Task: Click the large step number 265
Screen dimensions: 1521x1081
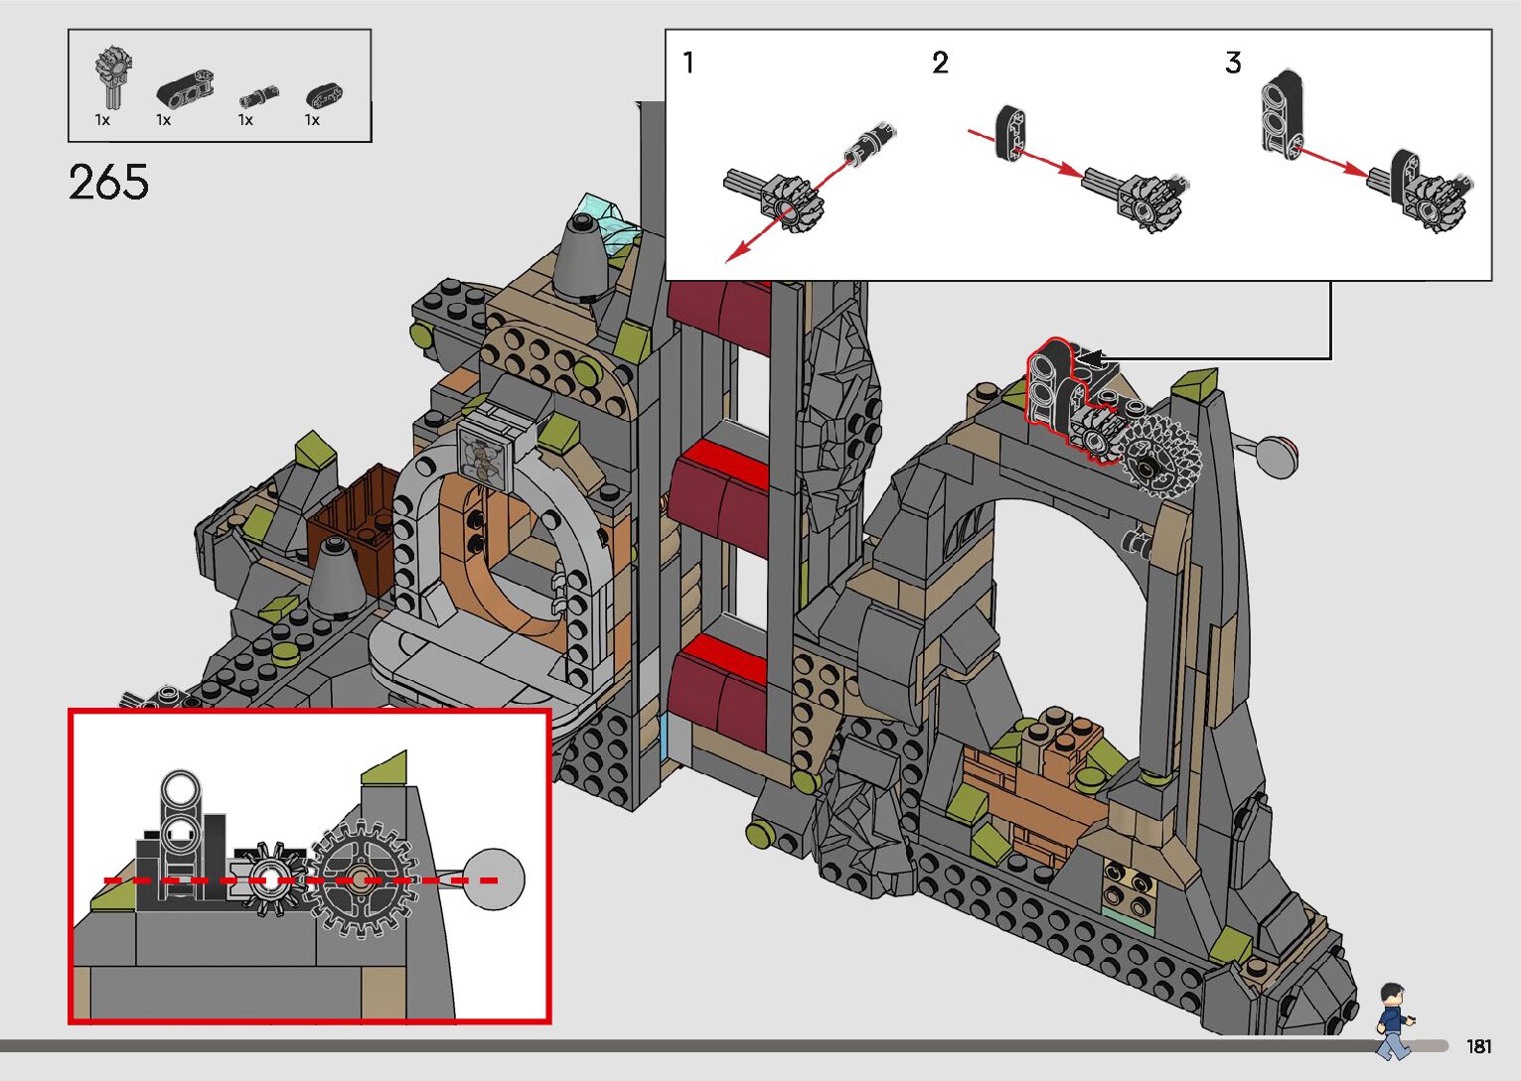Action: click(x=109, y=183)
